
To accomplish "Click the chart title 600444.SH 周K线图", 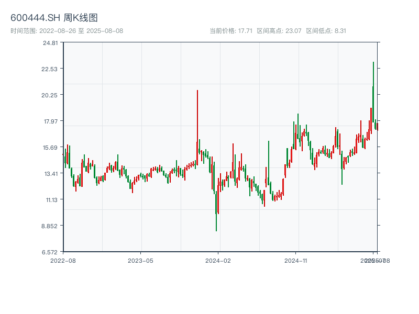I will [x=54, y=18].
